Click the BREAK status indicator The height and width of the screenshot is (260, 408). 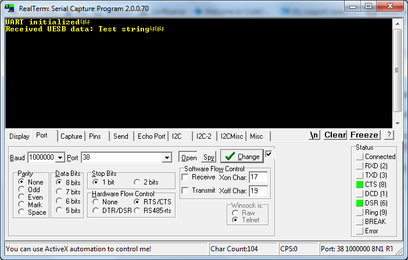[360, 222]
